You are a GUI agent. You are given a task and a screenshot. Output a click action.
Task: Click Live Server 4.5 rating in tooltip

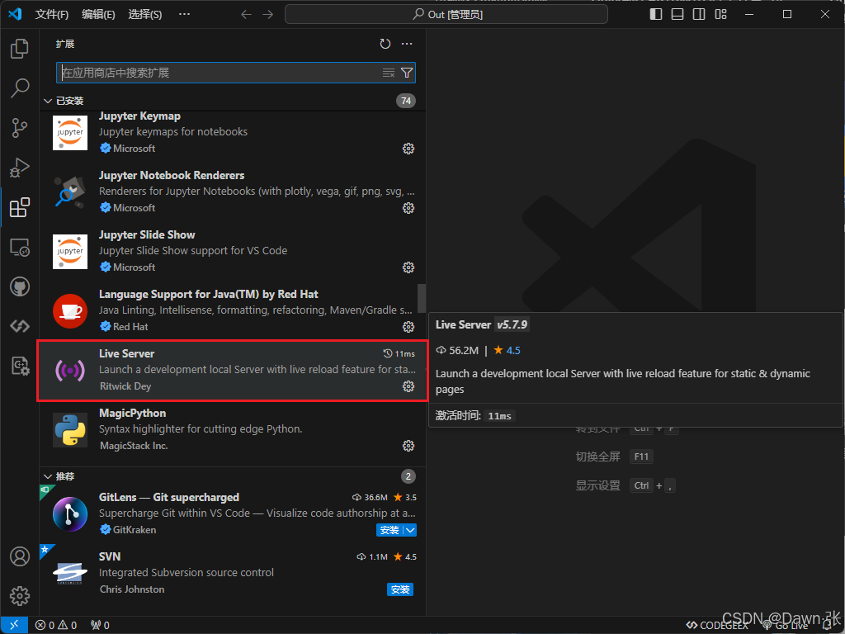(x=507, y=350)
